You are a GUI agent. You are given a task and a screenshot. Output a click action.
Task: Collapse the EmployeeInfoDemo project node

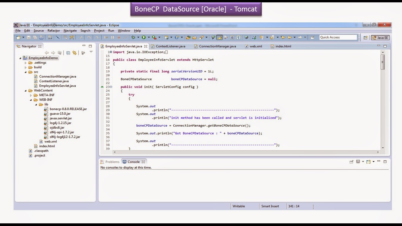tap(20, 58)
